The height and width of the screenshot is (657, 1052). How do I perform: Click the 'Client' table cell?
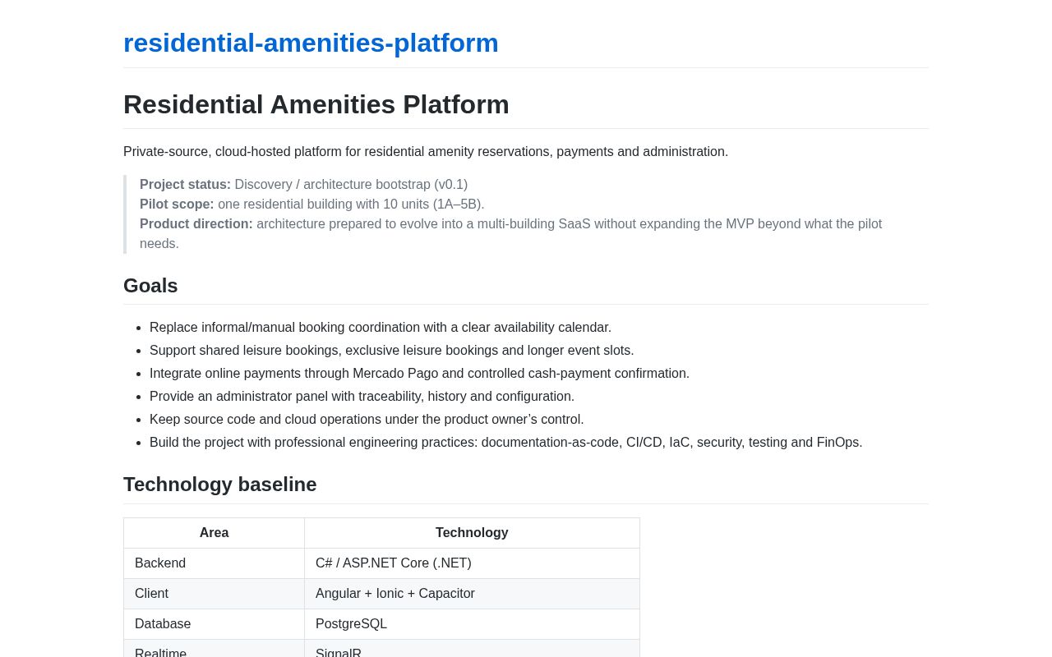[x=214, y=594]
